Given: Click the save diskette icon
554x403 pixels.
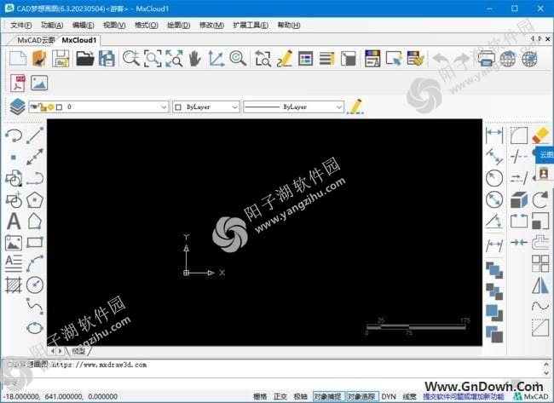Looking at the screenshot, I should (x=61, y=58).
